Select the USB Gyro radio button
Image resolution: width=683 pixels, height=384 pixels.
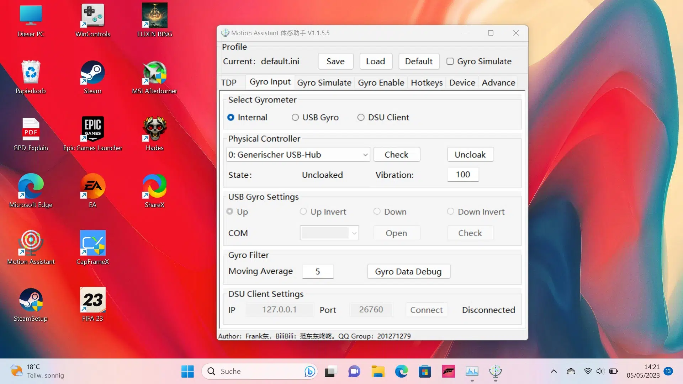click(x=295, y=117)
